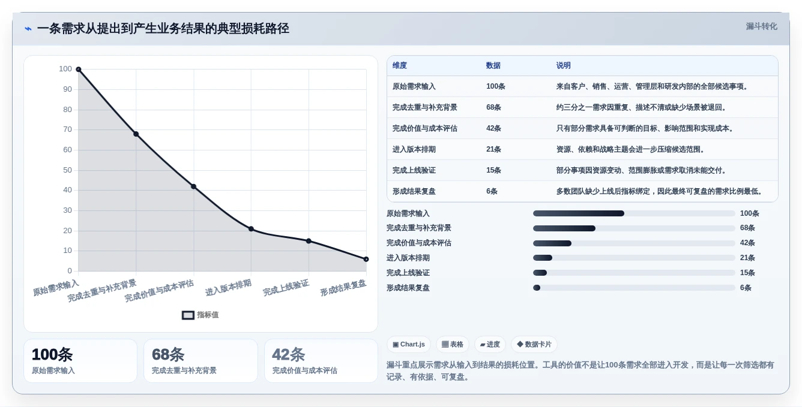Screen dimensions: 802x407
Task: Click the 68条 value in the table
Action: [493, 107]
